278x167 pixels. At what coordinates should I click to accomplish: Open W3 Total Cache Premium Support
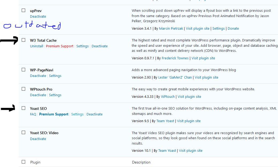[59, 46]
